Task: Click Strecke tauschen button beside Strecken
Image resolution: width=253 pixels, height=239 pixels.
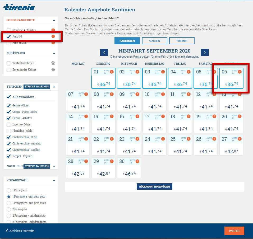Action: pyautogui.click(x=37, y=87)
